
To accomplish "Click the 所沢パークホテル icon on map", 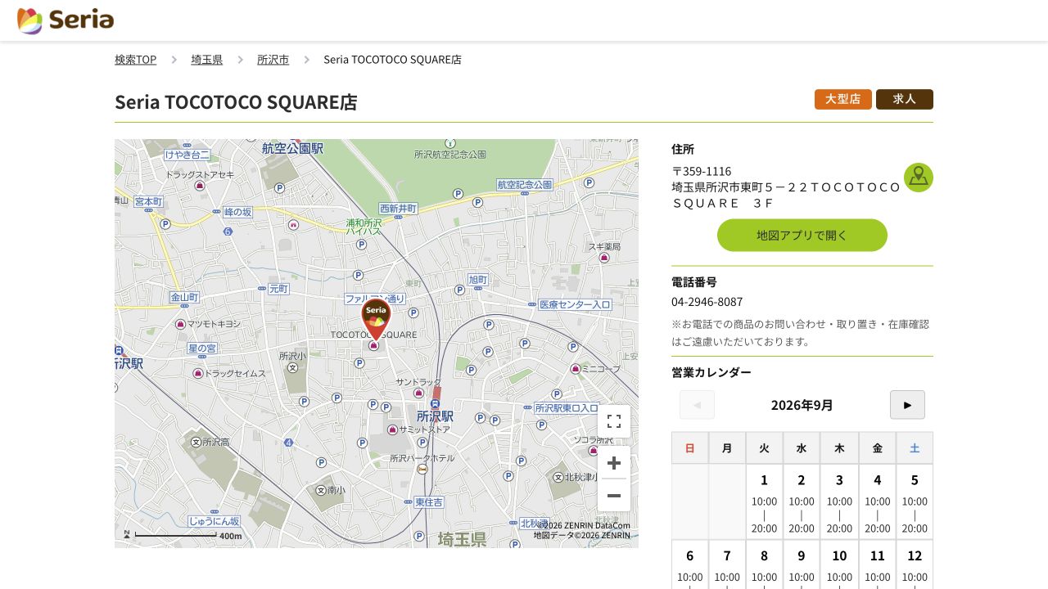I will [422, 469].
